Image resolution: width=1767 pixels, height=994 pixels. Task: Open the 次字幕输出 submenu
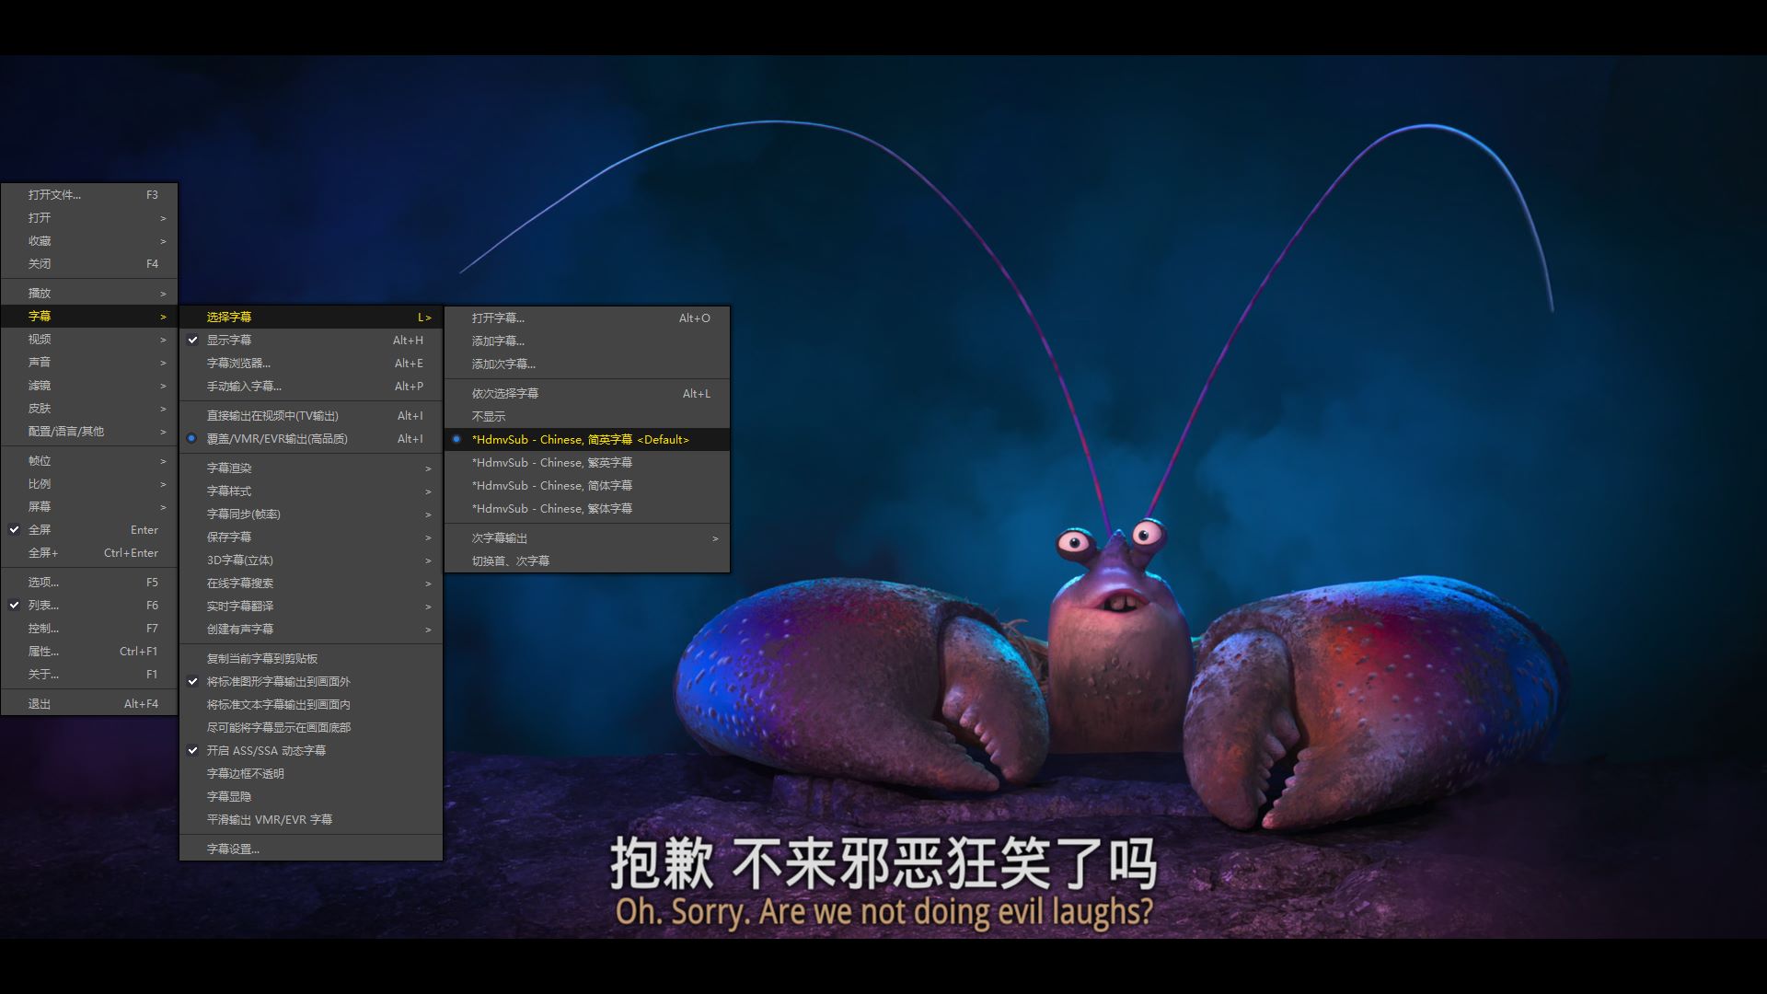click(498, 537)
